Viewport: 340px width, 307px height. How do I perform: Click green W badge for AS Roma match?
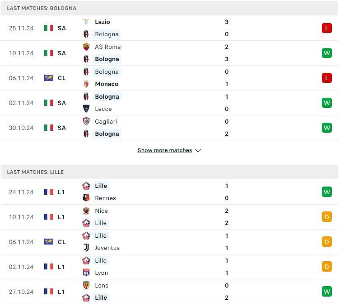tap(327, 53)
